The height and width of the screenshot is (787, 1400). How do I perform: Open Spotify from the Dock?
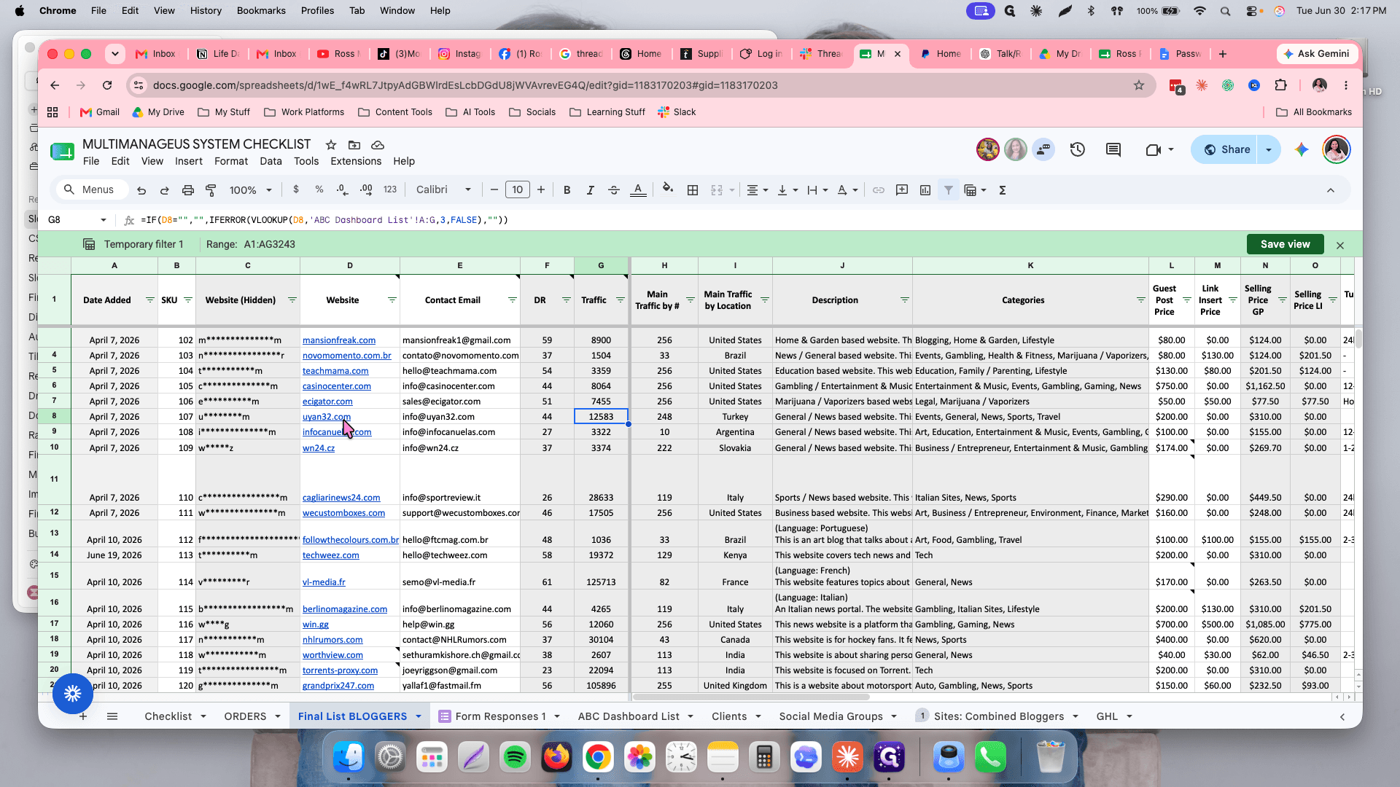tap(516, 757)
